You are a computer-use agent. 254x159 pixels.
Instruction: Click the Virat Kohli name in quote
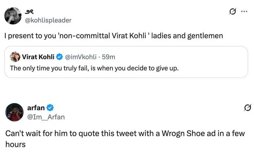point(38,57)
